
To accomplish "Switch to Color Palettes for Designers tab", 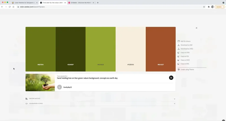I will tap(25, 3).
